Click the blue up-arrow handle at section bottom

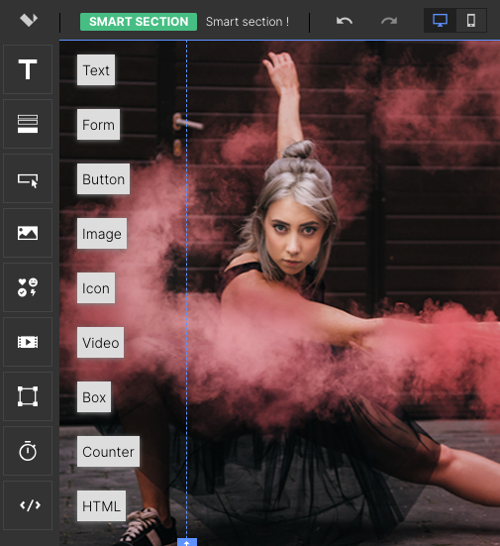point(187,542)
